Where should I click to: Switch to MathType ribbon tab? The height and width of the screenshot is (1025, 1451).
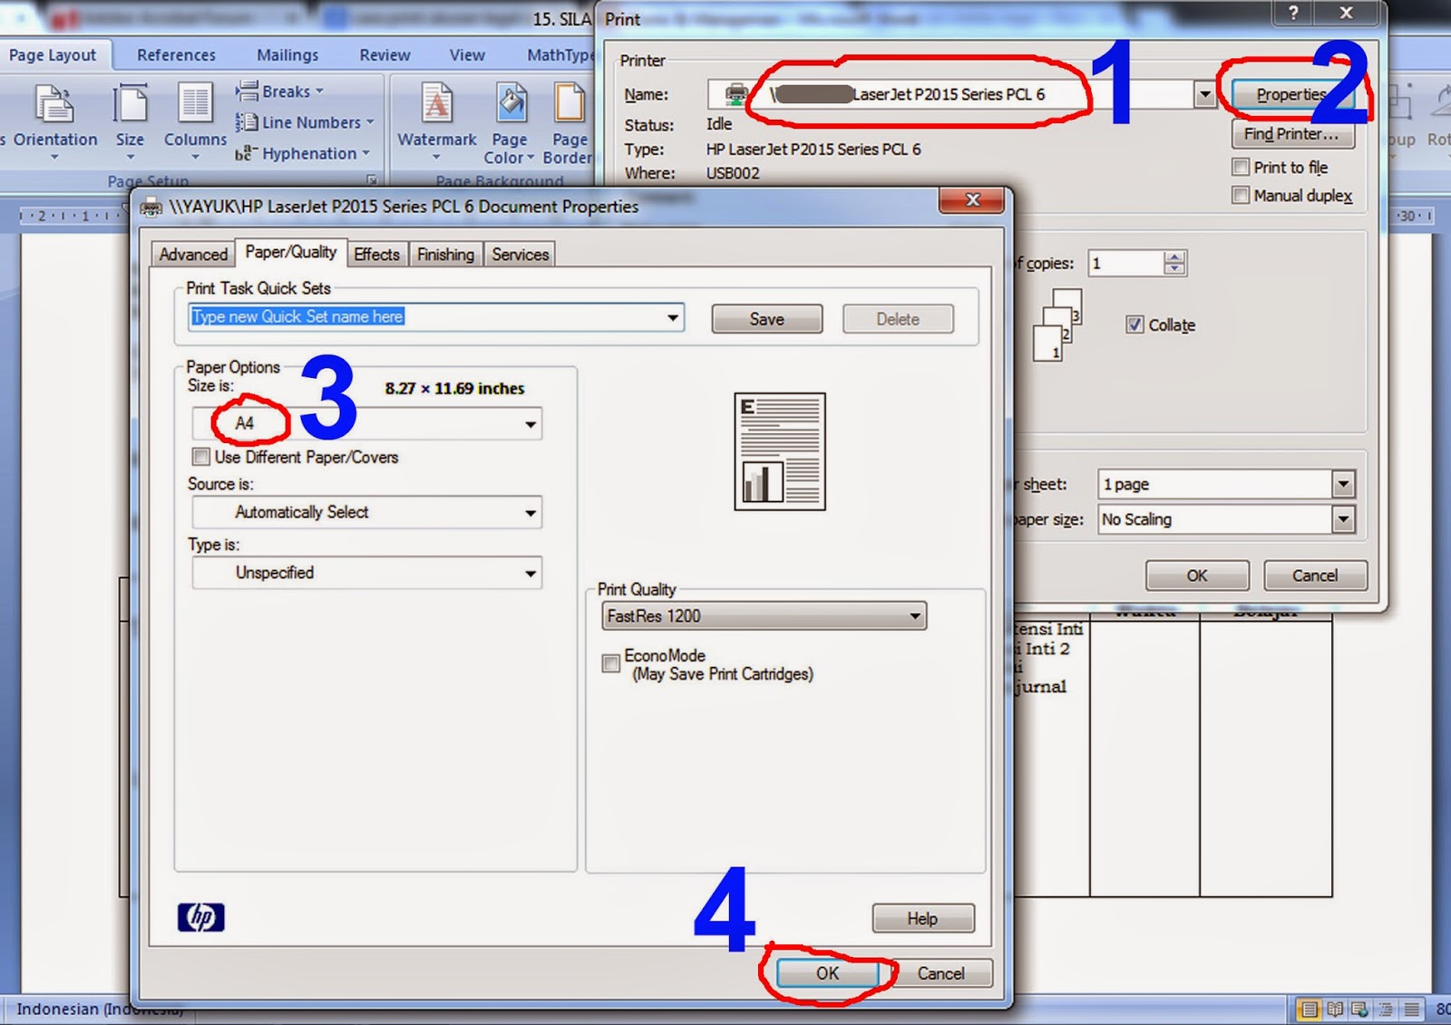pyautogui.click(x=560, y=55)
